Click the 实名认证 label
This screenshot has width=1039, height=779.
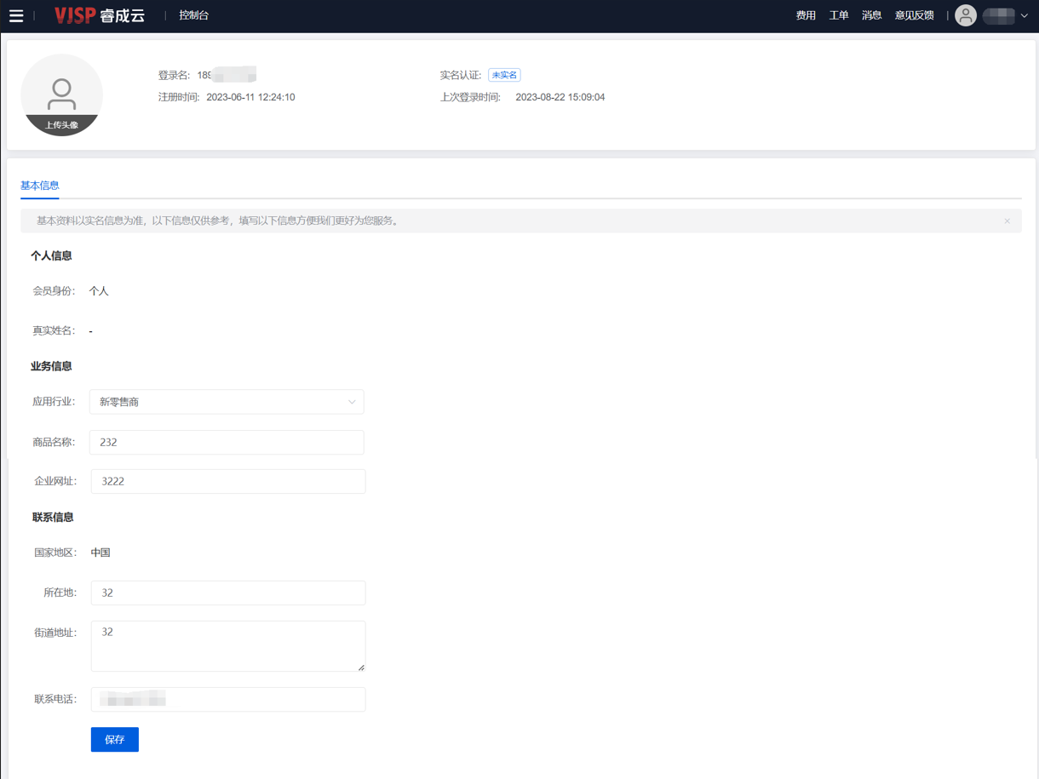coord(461,75)
